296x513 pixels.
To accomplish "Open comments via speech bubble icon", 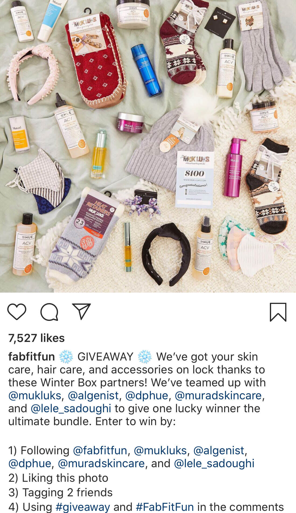I will pyautogui.click(x=49, y=312).
